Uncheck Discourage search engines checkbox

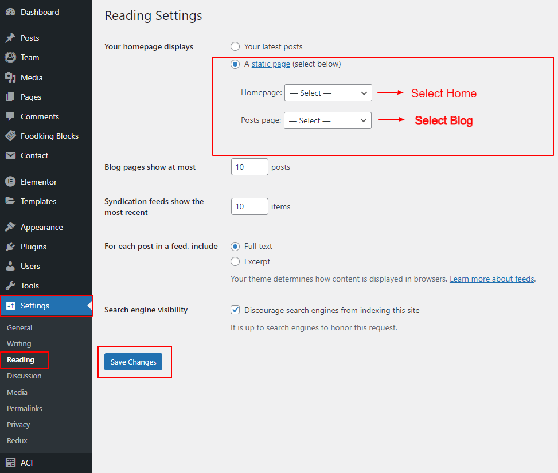(x=235, y=310)
